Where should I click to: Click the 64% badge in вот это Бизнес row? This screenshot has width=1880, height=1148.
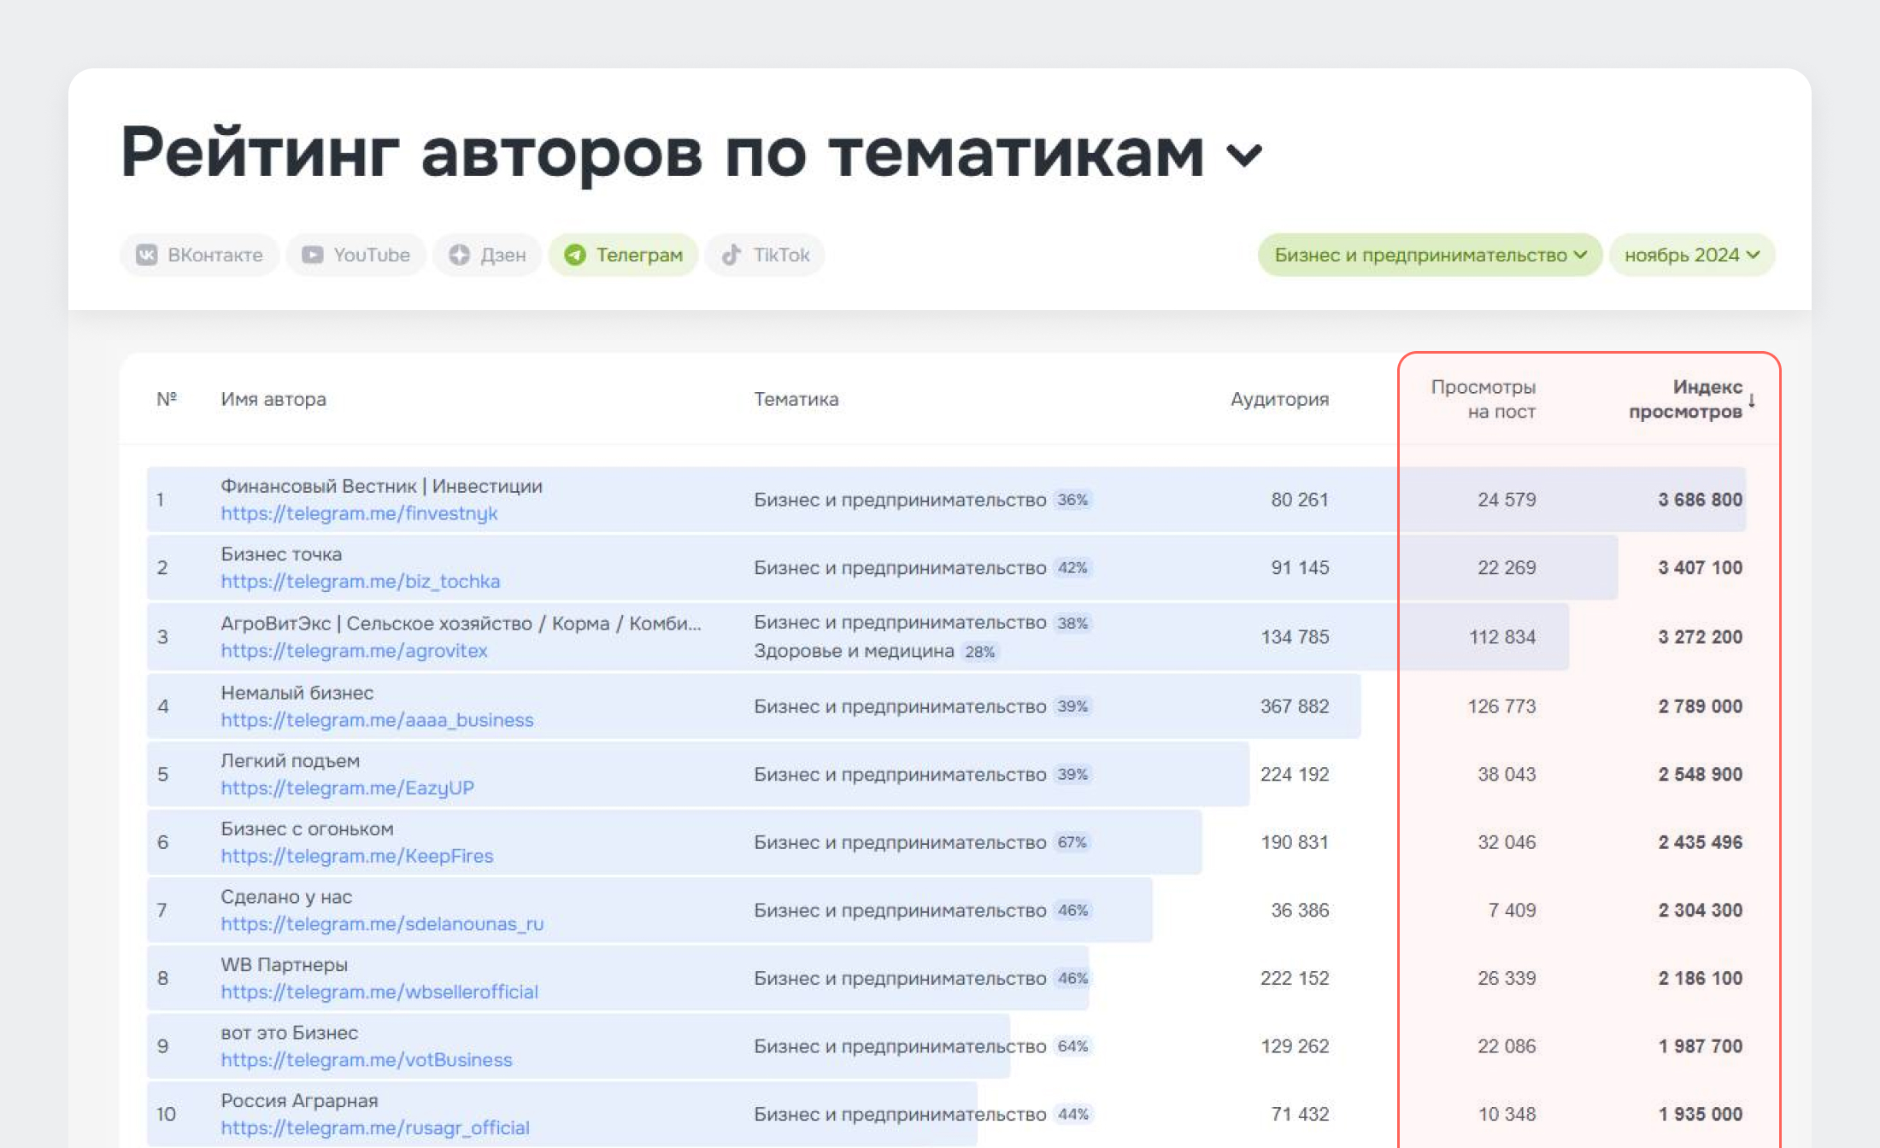pyautogui.click(x=1072, y=1046)
